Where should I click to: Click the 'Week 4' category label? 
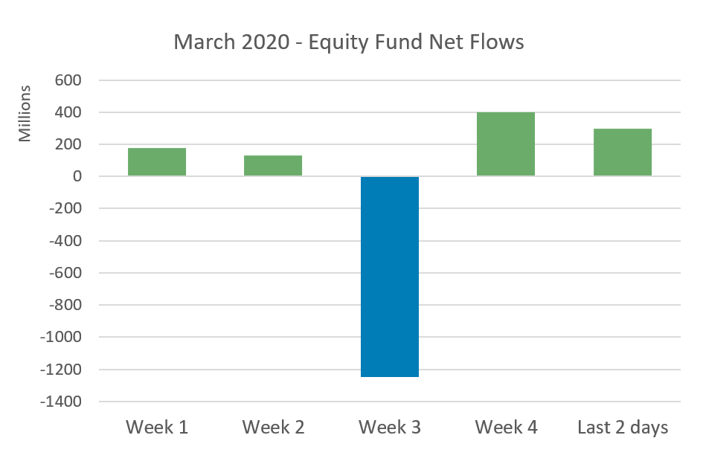click(506, 428)
